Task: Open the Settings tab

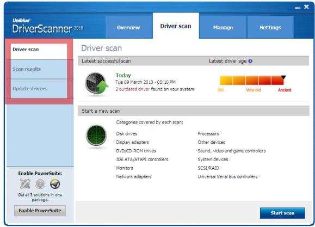Action: (270, 27)
